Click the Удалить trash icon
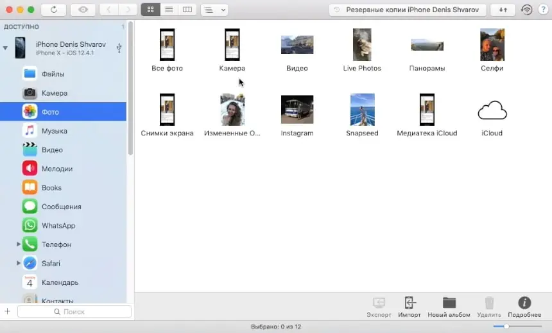This screenshot has width=552, height=333. click(489, 303)
